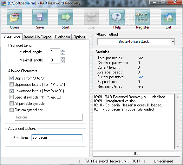Click the log scrollbar up arrow

tap(178, 97)
